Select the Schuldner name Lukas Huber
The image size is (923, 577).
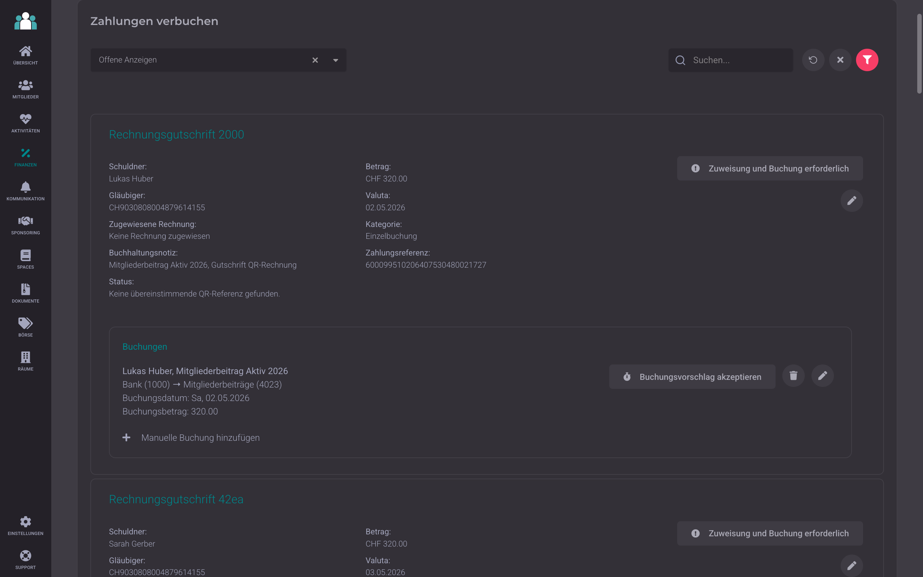[x=131, y=179]
